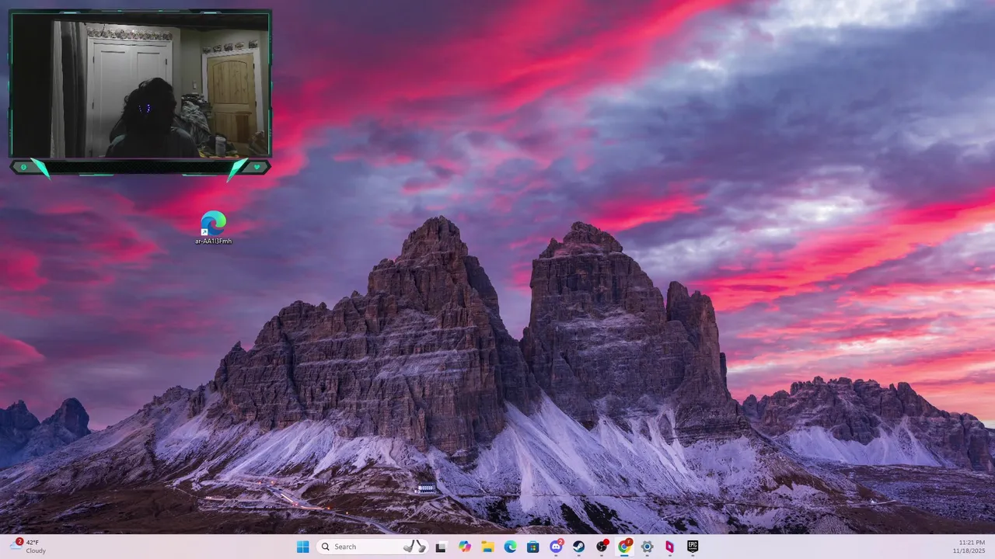This screenshot has height=559, width=995.
Task: Click the green circle icon on the webcam overlay
Action: (x=23, y=167)
